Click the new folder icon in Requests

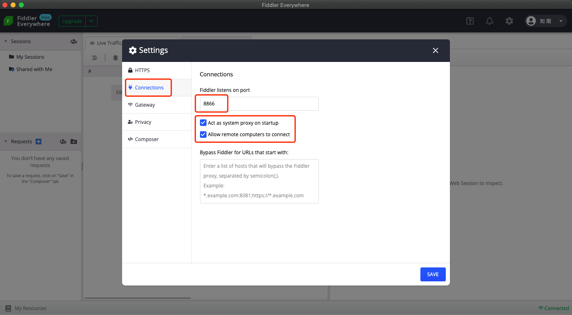74,142
